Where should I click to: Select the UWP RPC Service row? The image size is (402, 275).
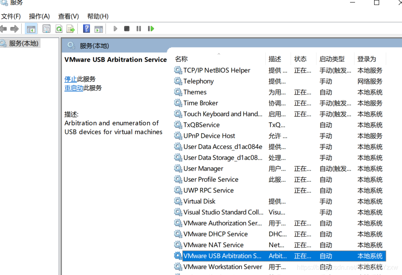[279, 191]
